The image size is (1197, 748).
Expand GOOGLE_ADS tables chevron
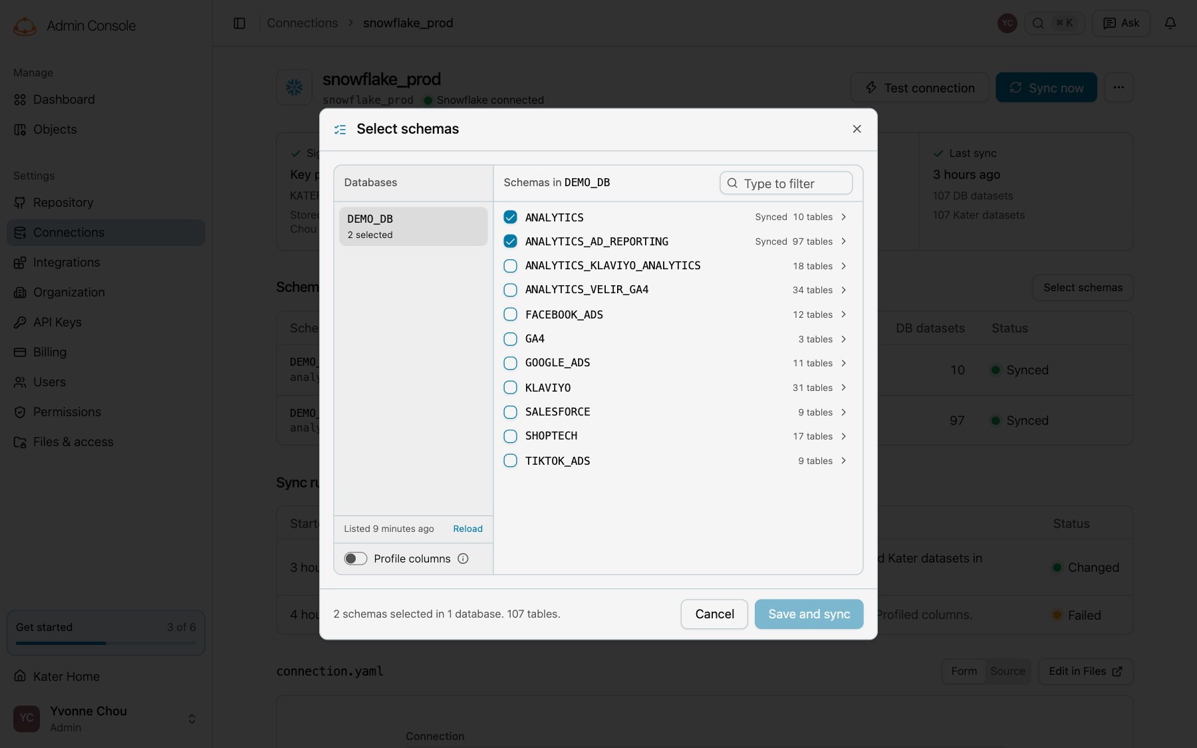pyautogui.click(x=843, y=363)
